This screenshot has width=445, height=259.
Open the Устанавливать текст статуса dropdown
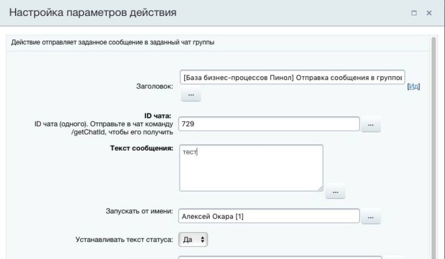point(194,240)
